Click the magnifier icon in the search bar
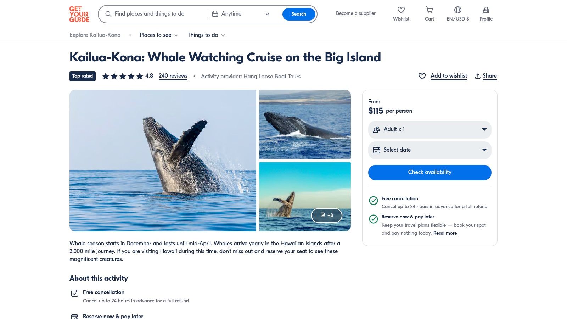 [108, 14]
